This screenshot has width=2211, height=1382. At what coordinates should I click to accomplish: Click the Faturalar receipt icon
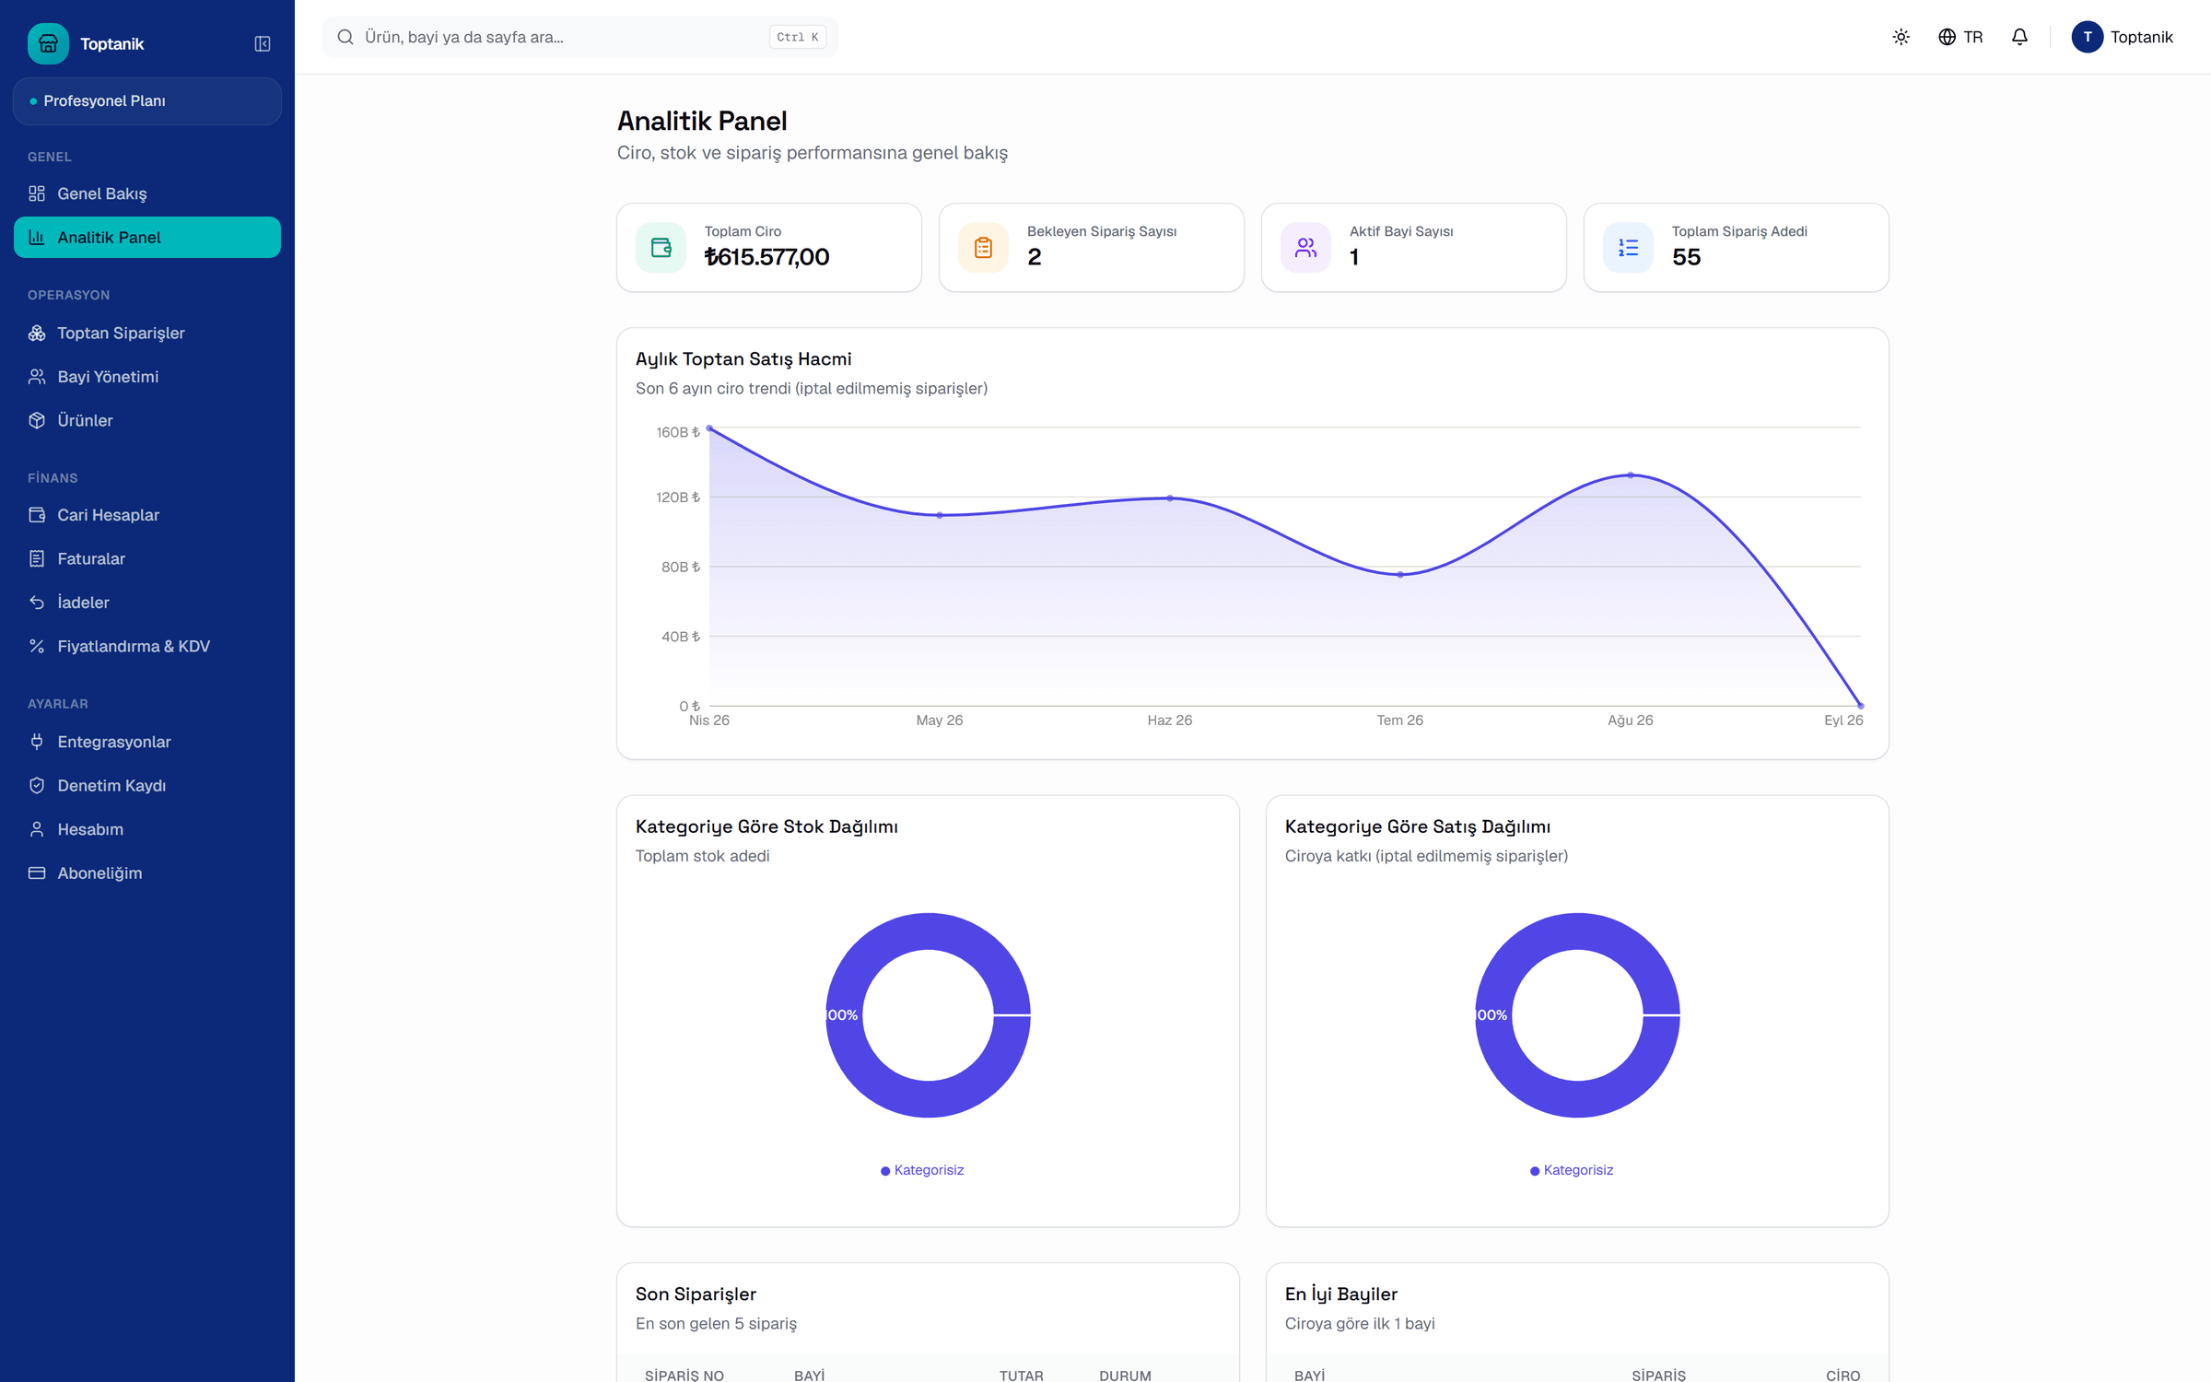(x=37, y=558)
